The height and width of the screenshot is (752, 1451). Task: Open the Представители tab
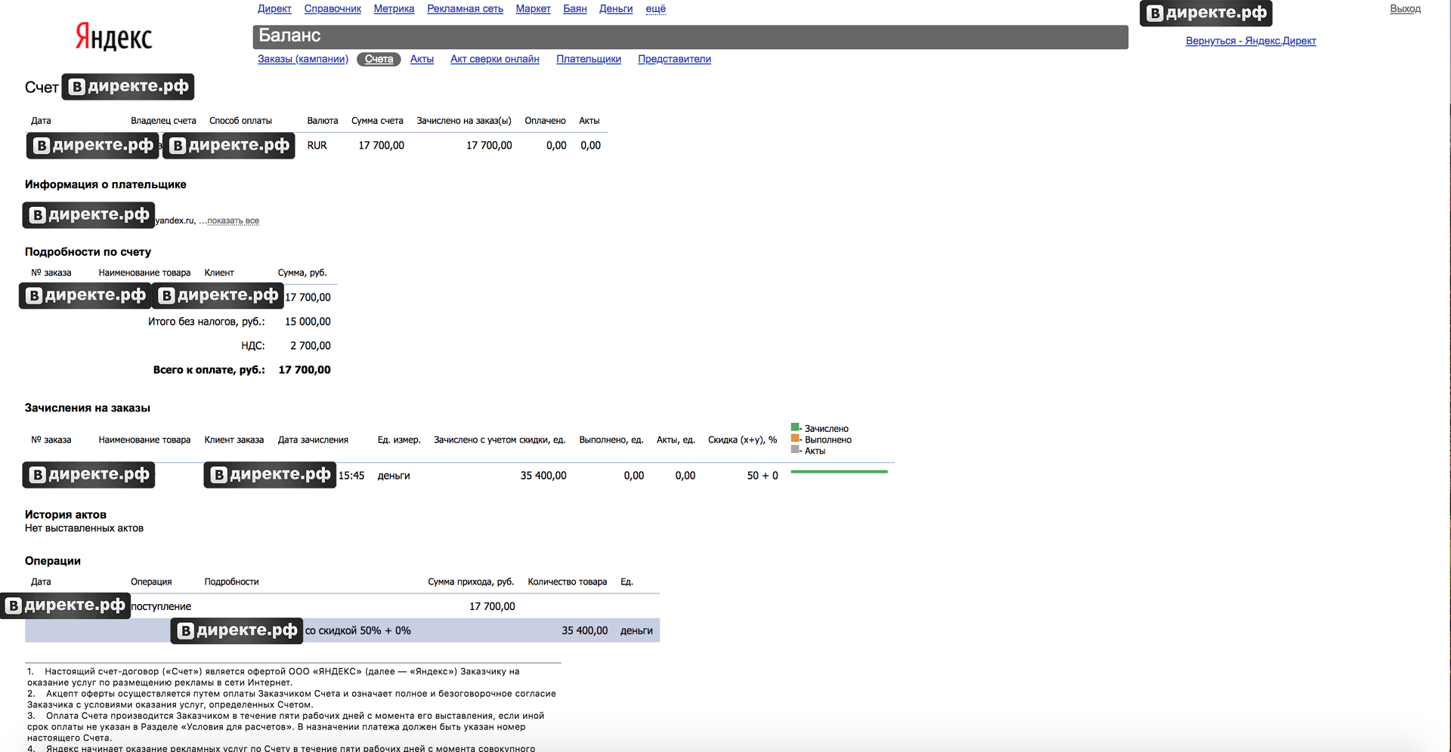(674, 59)
